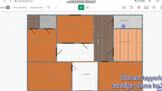Viewport: 162px width, 91px height.
Task: Select the small gray bathroom near top-left
Action: pyautogui.click(x=48, y=22)
